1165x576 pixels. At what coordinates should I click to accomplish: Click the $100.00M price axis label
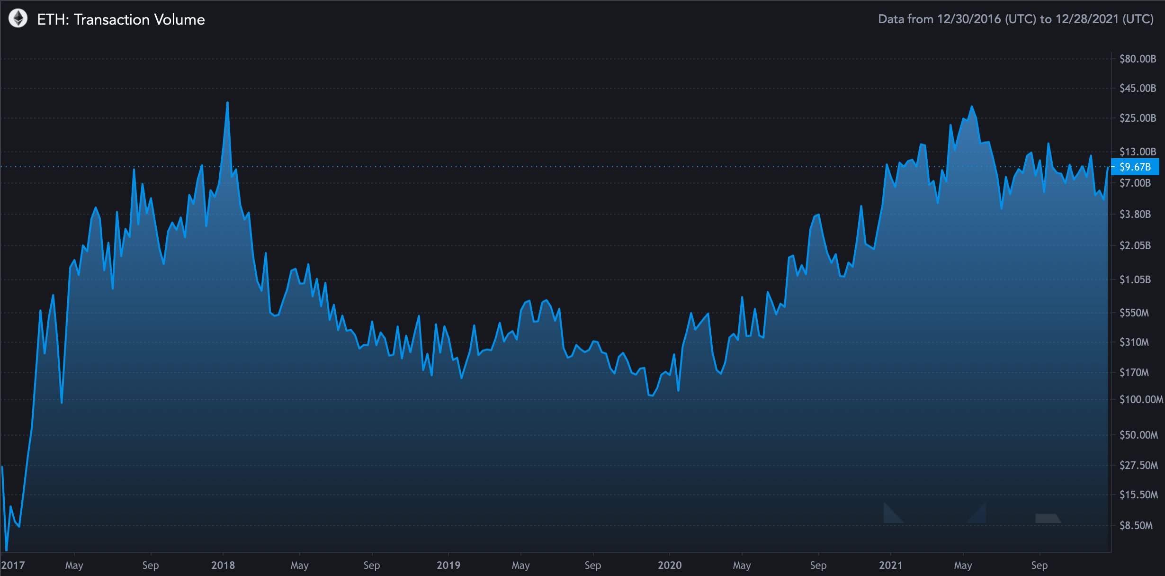[1140, 399]
